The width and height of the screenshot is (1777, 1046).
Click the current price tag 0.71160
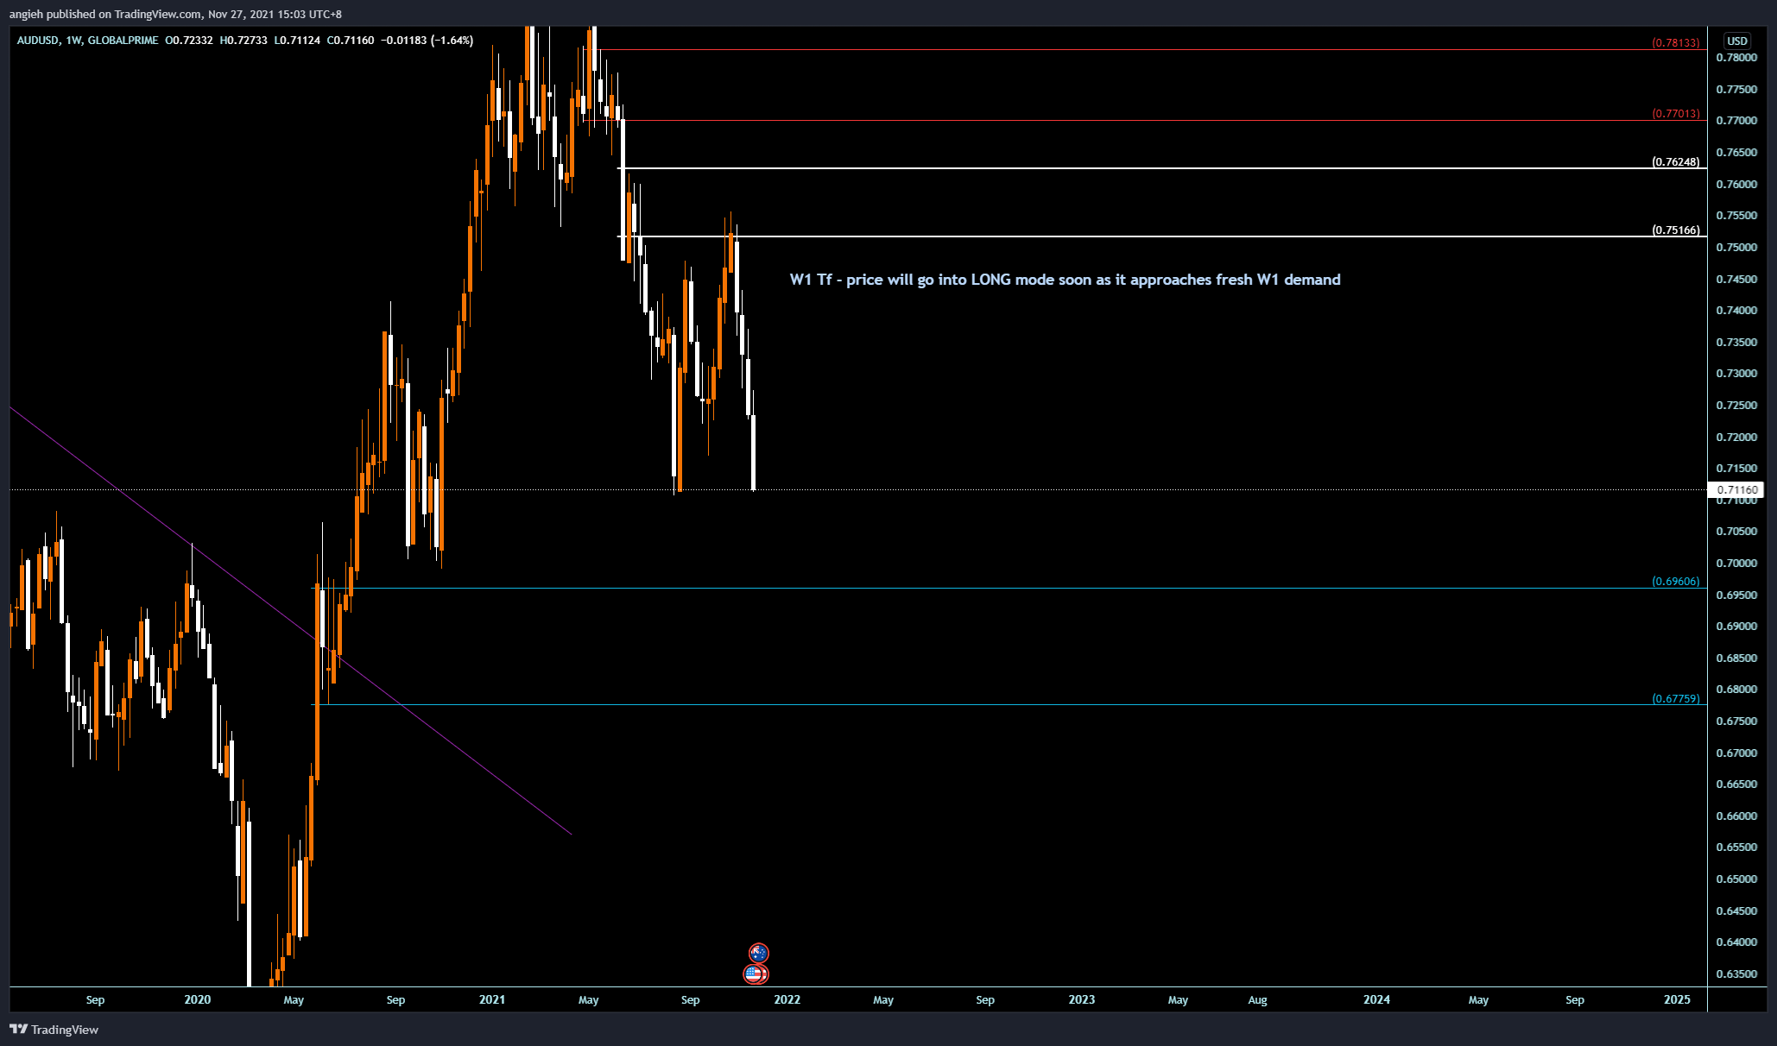1736,489
